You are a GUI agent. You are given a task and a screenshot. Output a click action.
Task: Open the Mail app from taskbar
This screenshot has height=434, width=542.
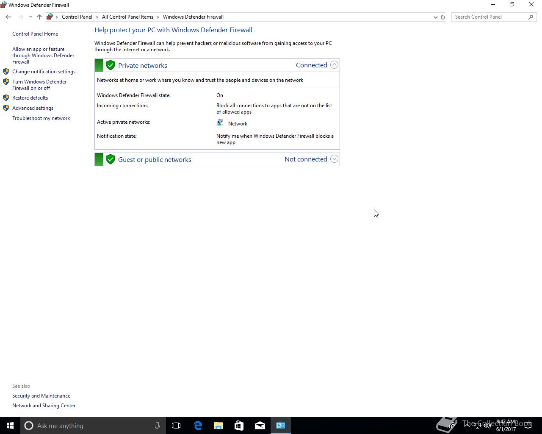[260, 426]
